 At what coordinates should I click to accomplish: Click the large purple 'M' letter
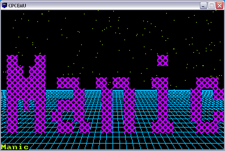pyautogui.click(x=26, y=94)
